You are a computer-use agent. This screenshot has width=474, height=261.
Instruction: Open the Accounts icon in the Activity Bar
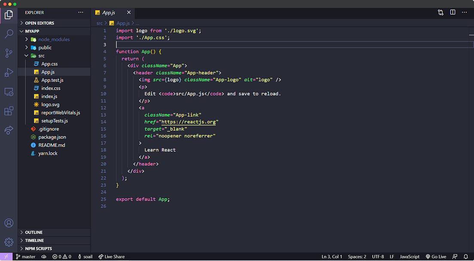pos(9,223)
